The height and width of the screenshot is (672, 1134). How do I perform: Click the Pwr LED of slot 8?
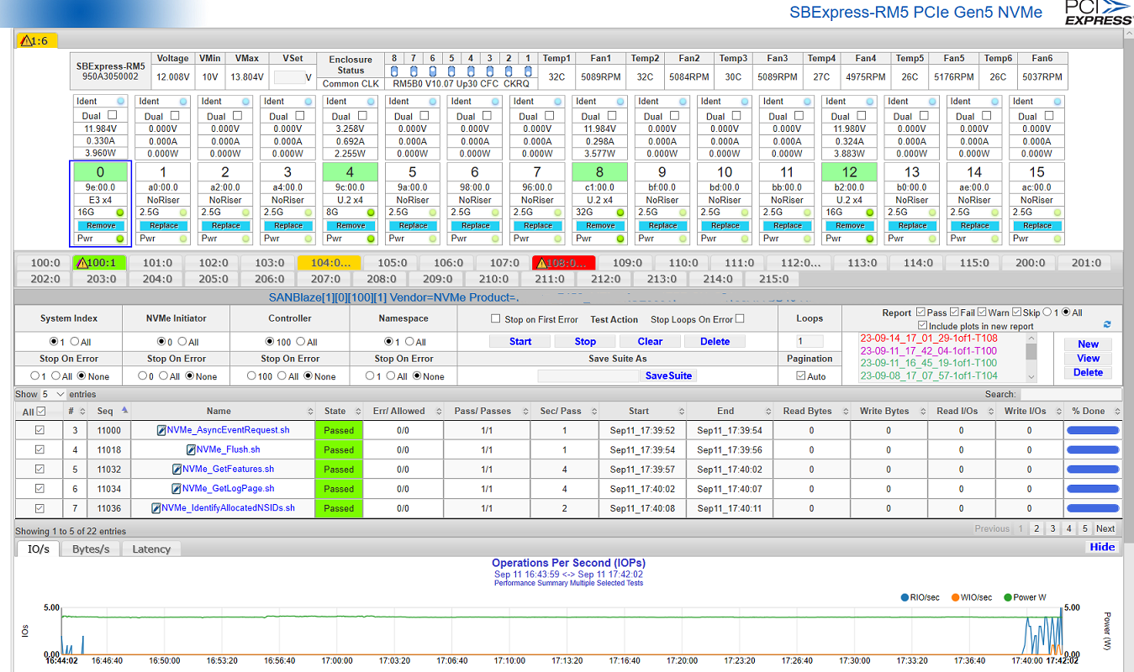pos(620,239)
